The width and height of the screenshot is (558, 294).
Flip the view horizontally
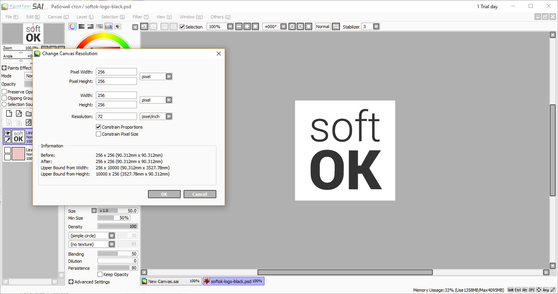[x=336, y=27]
